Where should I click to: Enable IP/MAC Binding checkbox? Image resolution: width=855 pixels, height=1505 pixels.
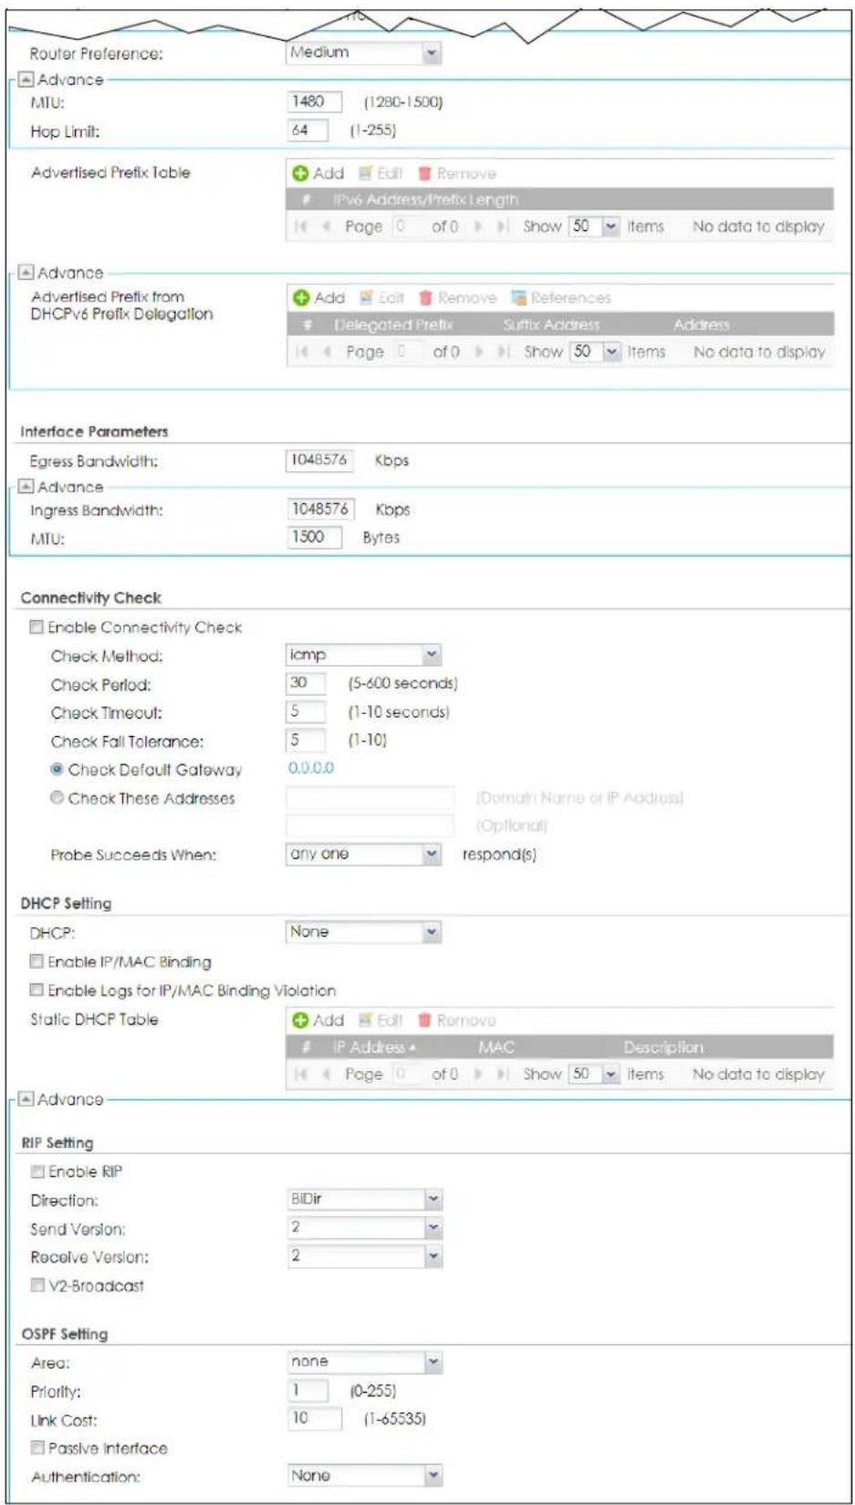(36, 962)
